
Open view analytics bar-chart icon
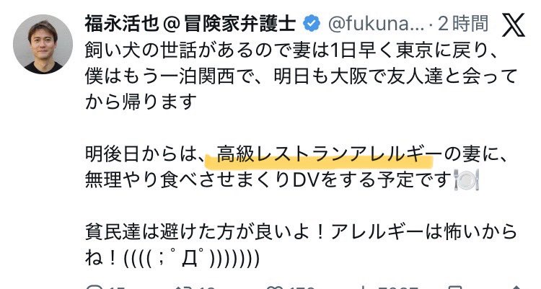tap(363, 288)
